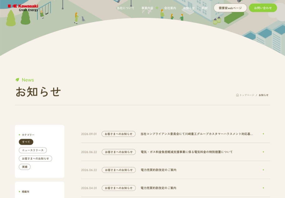Open the 当社について menu item

[x=126, y=8]
